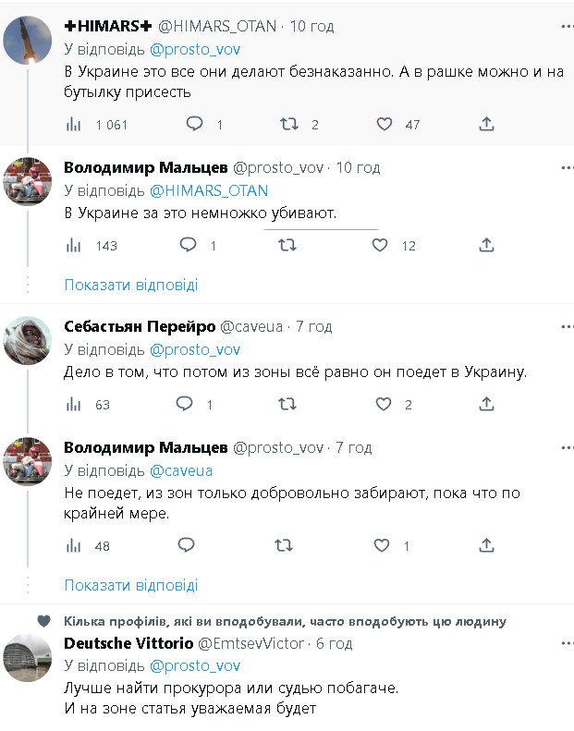Share the tweet with 143 views
574x731 pixels.
pos(486,245)
